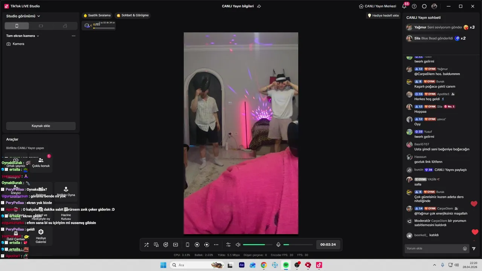Click the clip frame icon in toolbar
This screenshot has width=482, height=271.
175,245
